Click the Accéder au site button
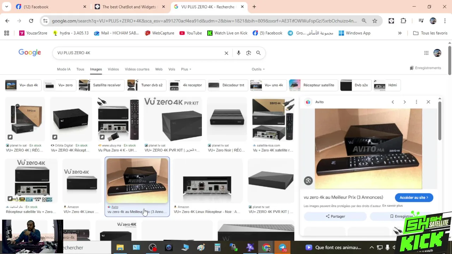 pos(414,198)
